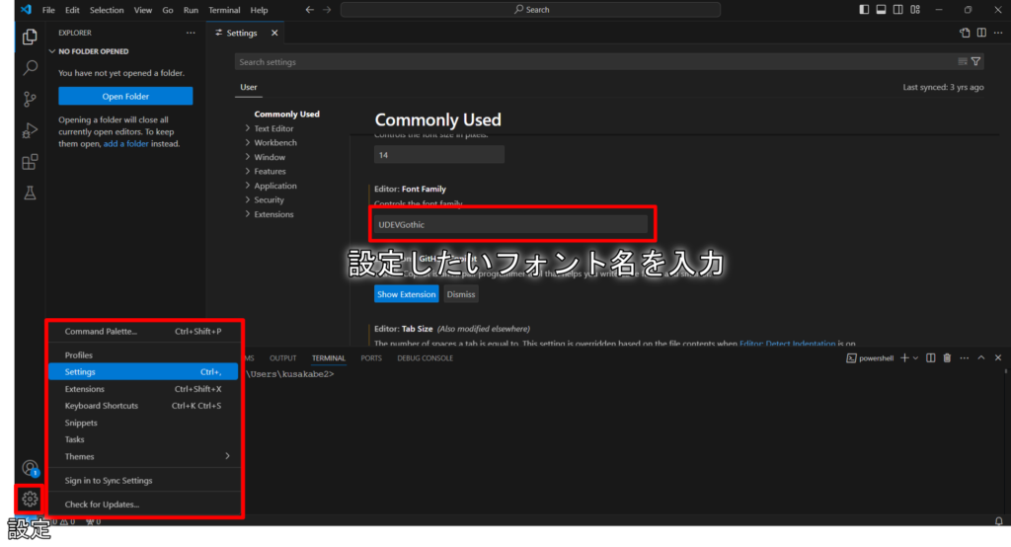This screenshot has width=1011, height=547.
Task: Close the Settings tab
Action: pos(274,33)
